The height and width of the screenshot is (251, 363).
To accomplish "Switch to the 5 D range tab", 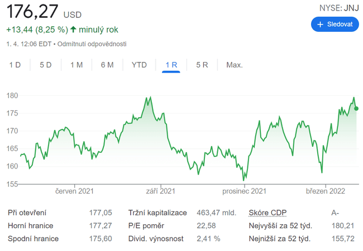I will [46, 65].
